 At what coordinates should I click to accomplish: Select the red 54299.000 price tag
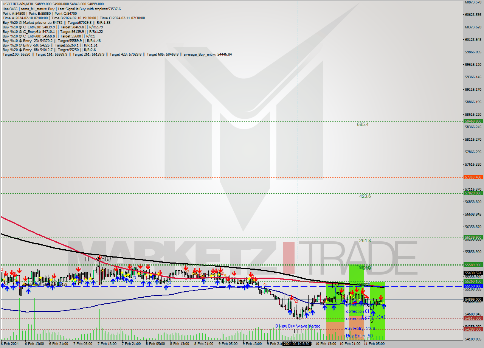click(473, 329)
